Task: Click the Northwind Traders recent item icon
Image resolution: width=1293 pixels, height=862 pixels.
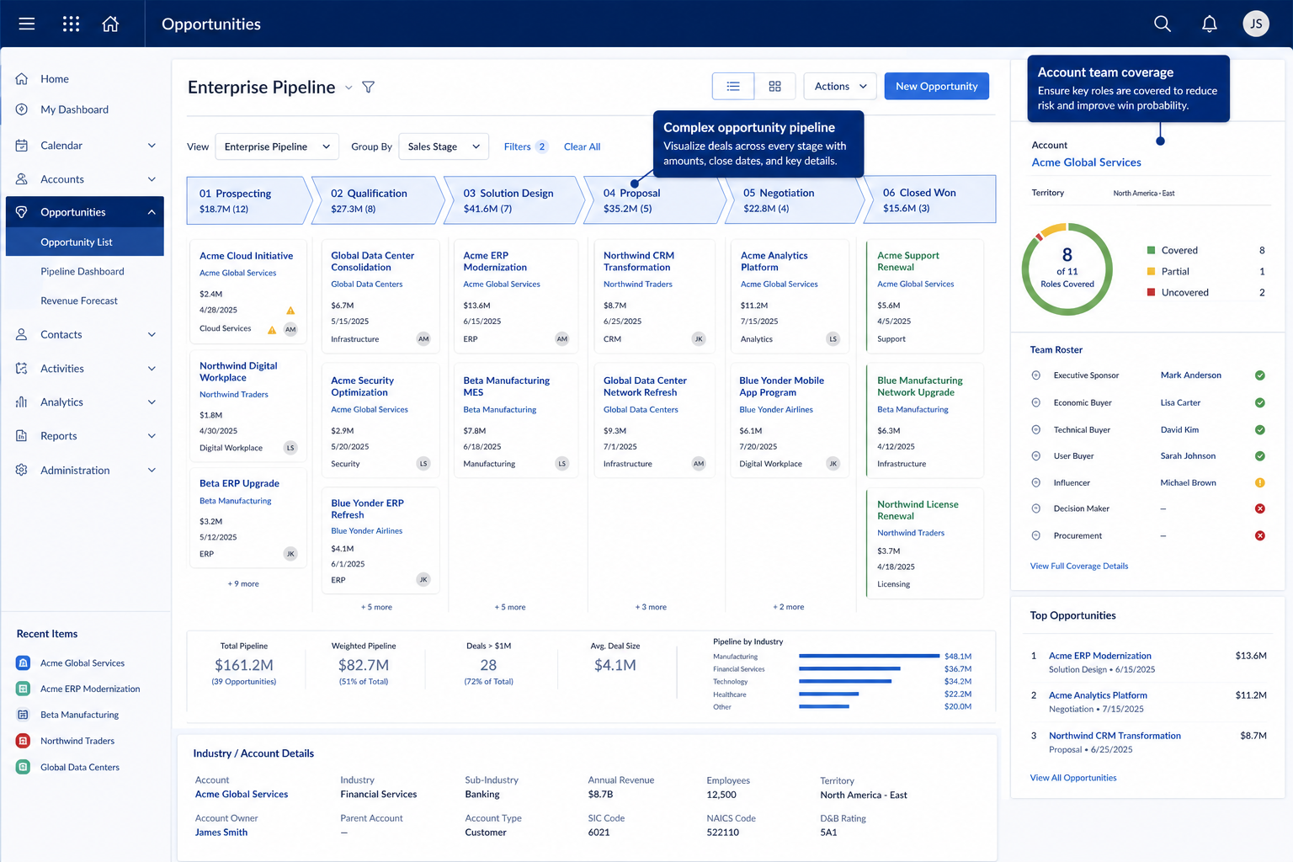Action: [24, 741]
